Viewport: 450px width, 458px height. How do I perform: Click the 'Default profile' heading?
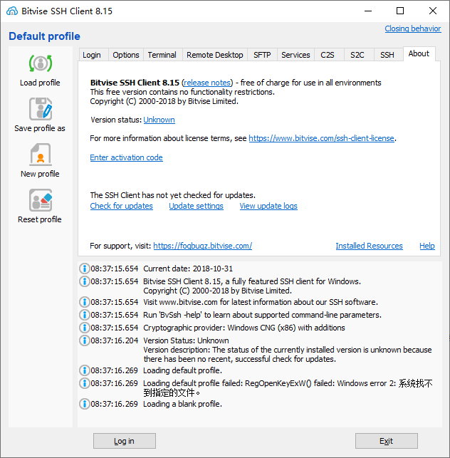pos(44,36)
